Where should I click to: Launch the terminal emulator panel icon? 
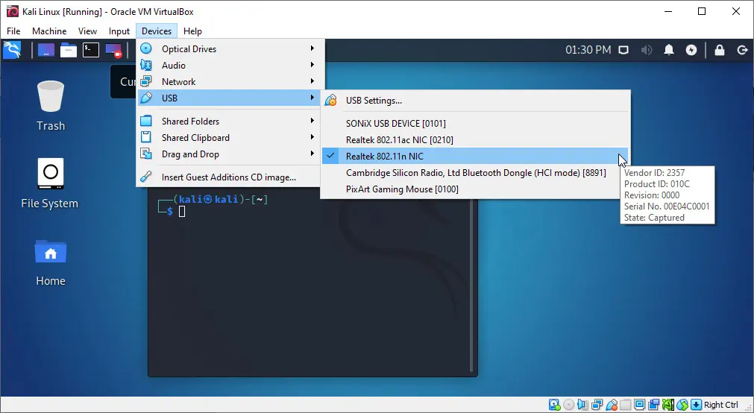(91, 50)
